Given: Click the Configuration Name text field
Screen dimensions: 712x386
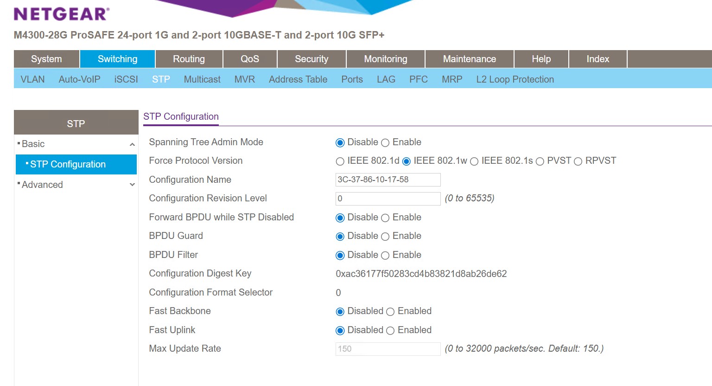Looking at the screenshot, I should (x=388, y=180).
